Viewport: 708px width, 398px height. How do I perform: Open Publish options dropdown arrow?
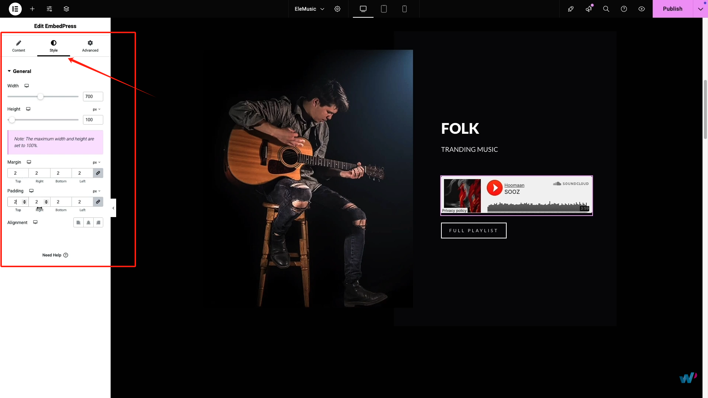tap(700, 9)
